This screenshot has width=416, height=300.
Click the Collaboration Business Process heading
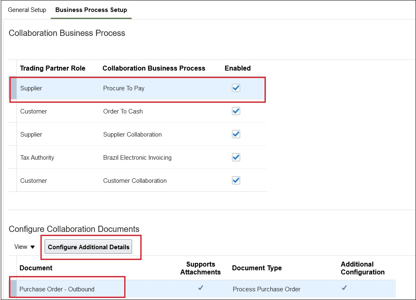pos(67,33)
